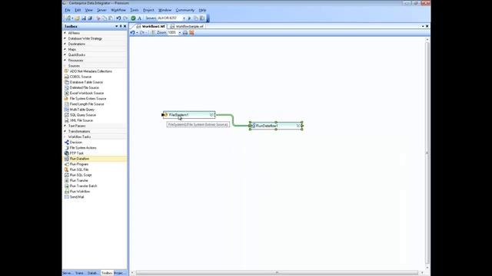Select the Run Transfer icon
Image resolution: width=492 pixels, height=276 pixels.
coord(67,181)
